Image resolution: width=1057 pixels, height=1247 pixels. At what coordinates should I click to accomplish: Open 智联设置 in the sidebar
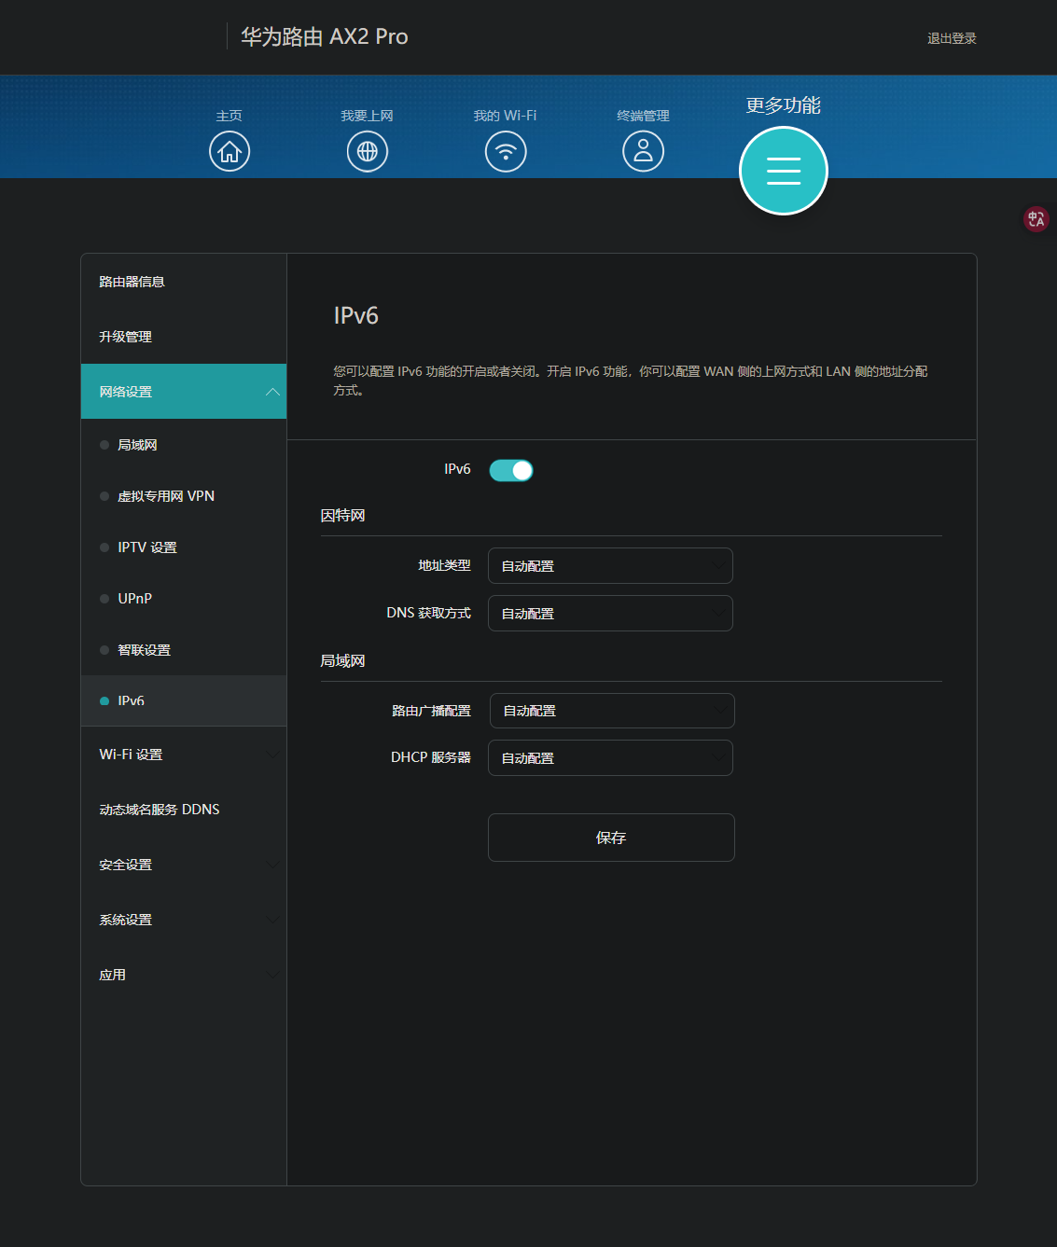tap(184, 650)
